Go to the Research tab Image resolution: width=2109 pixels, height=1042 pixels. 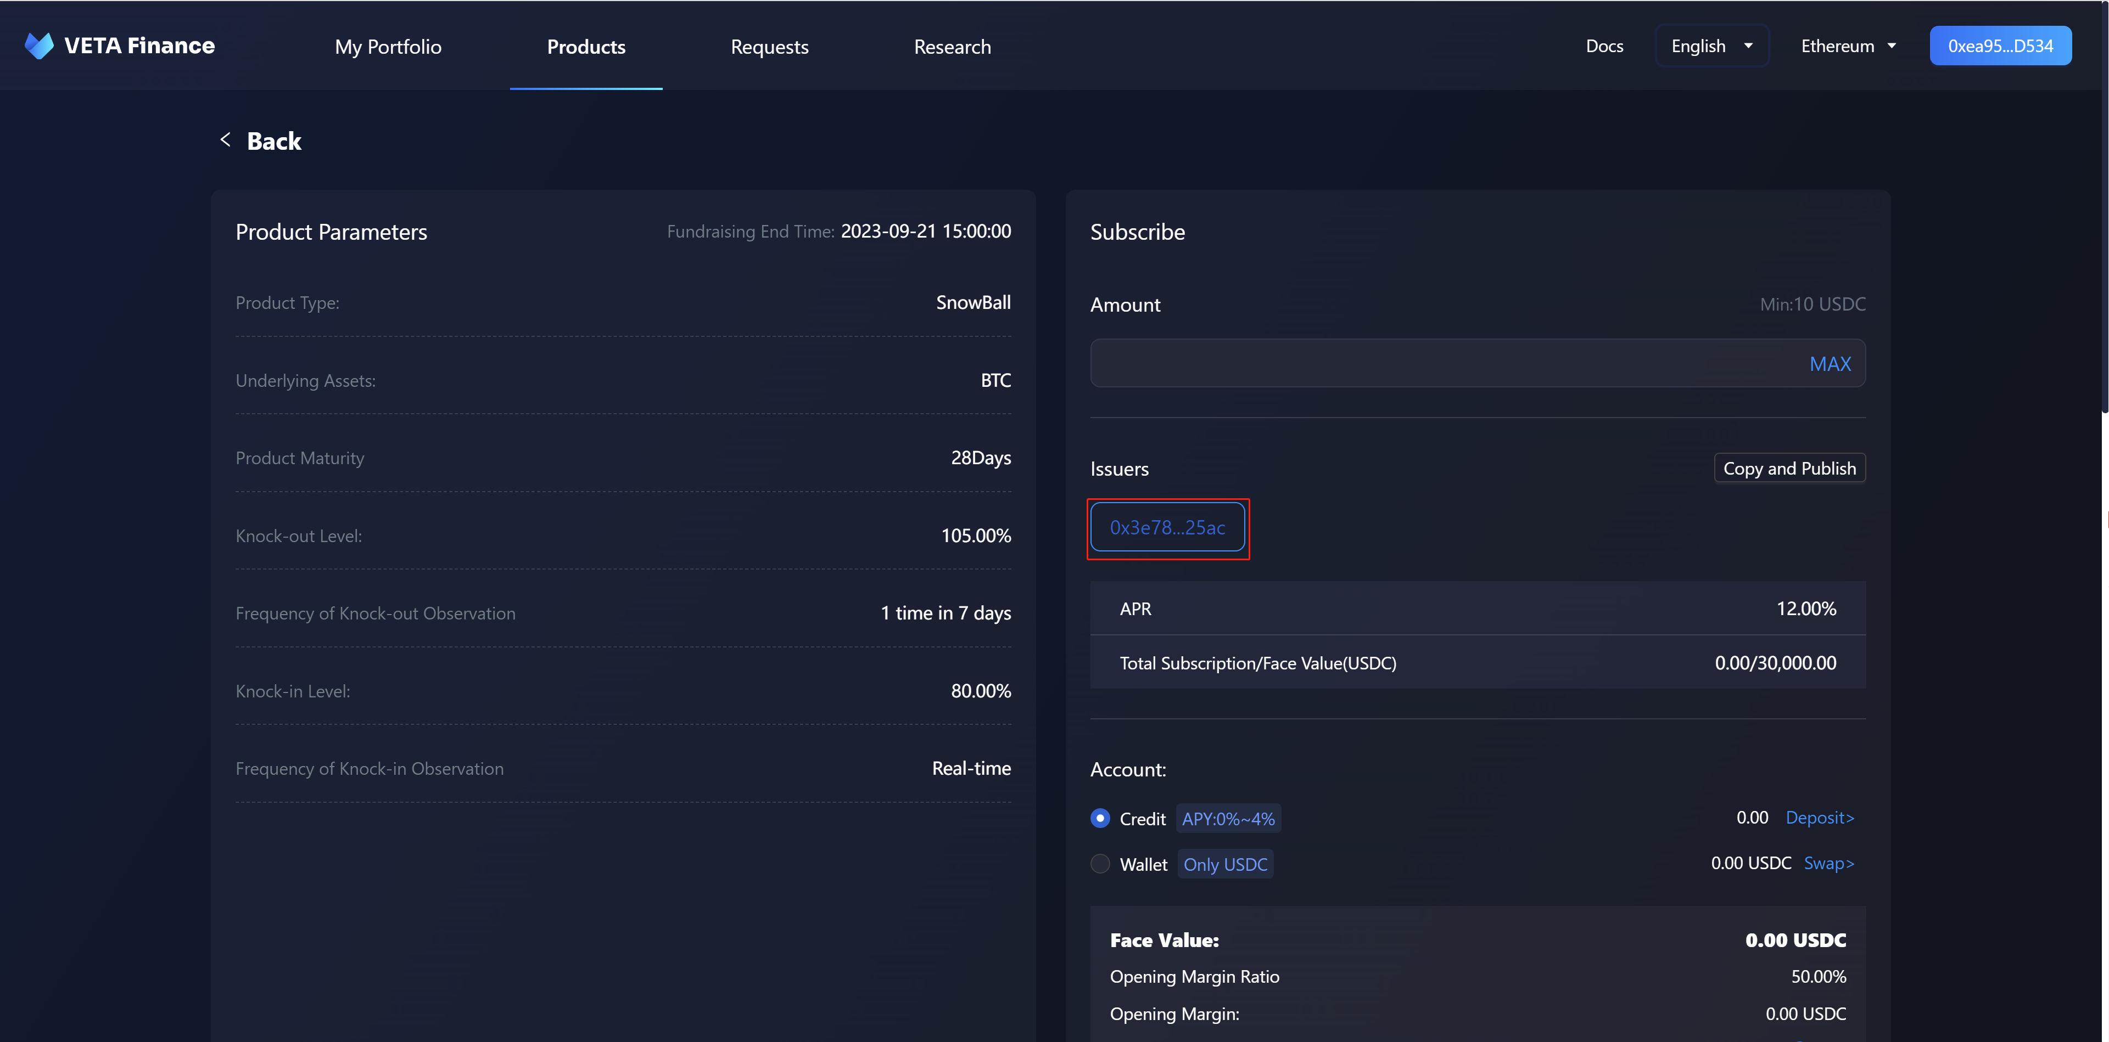click(952, 47)
